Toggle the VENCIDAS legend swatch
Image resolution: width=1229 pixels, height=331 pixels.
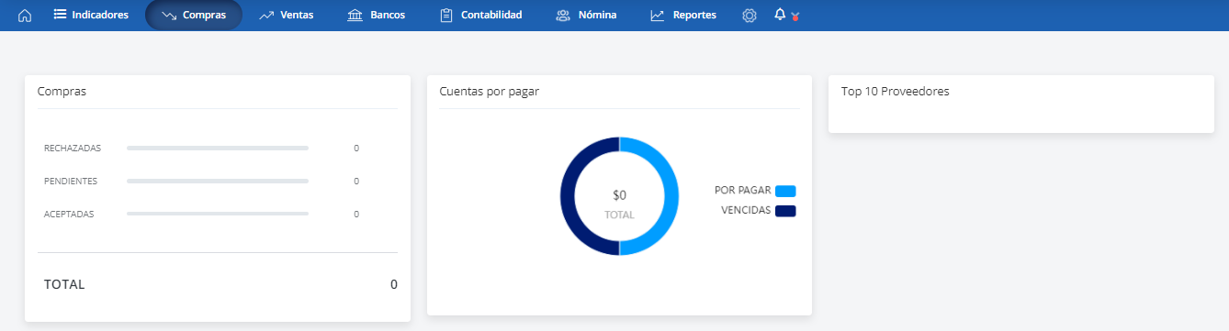click(x=785, y=211)
